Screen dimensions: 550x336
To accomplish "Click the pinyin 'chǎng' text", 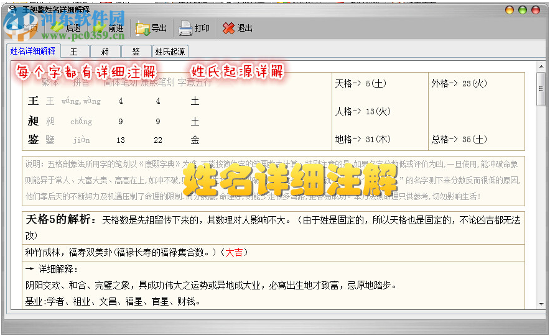I will click(82, 122).
